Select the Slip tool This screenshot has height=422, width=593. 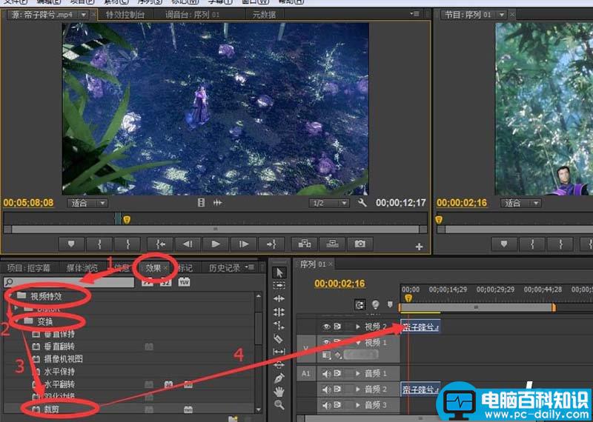(279, 352)
